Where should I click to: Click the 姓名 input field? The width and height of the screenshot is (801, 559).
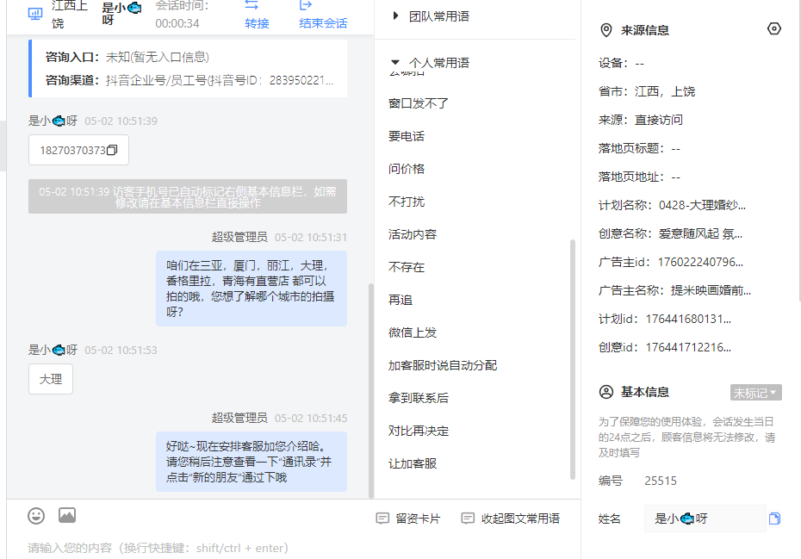click(x=705, y=519)
